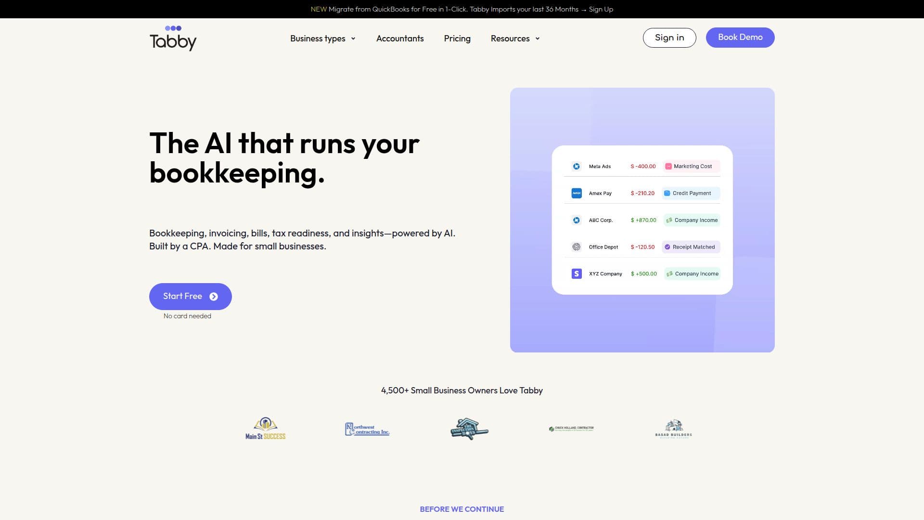Click XYZ Company's Company Income tag
This screenshot has height=520, width=924.
(692, 273)
